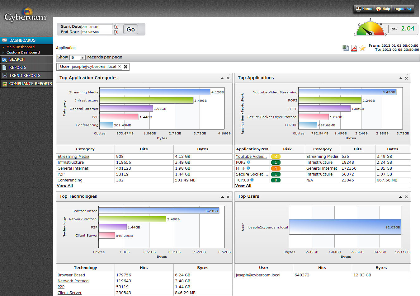Click the Hits header in Top Applications
420x296 pixels.
click(358, 149)
